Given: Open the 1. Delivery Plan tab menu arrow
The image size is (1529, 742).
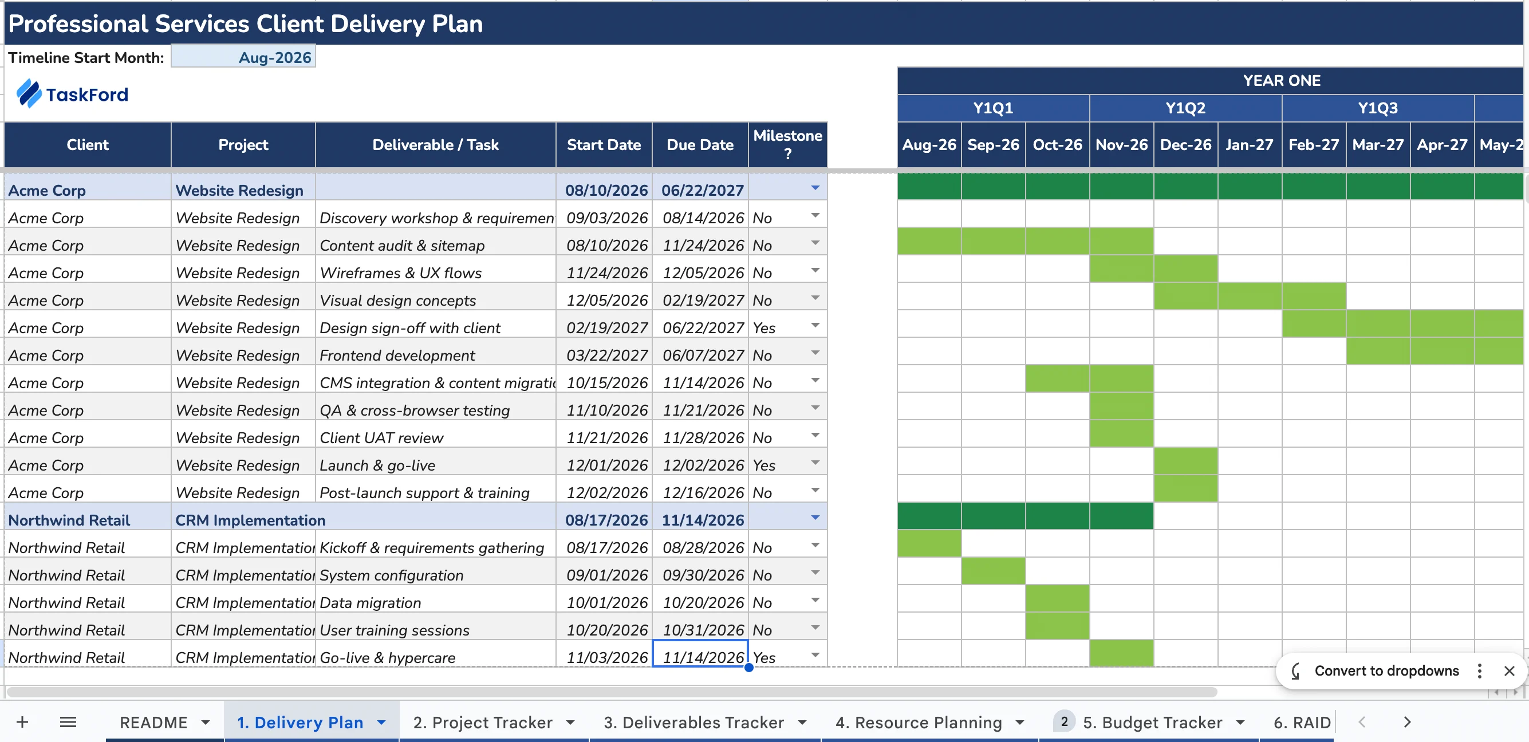Looking at the screenshot, I should (381, 722).
